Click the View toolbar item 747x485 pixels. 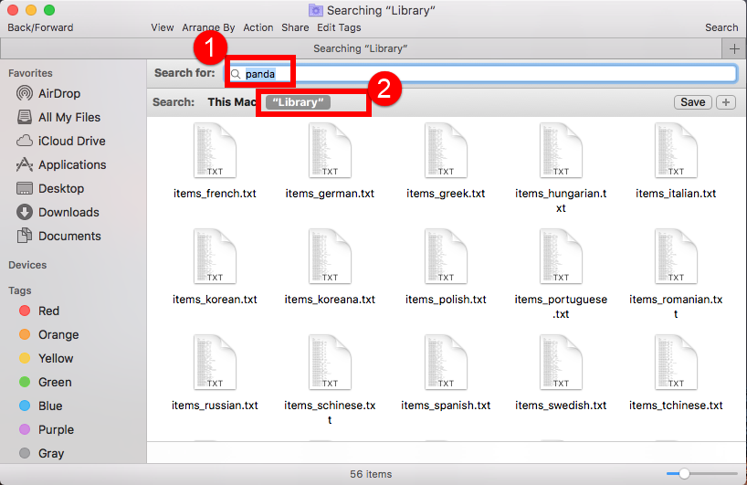coord(163,28)
